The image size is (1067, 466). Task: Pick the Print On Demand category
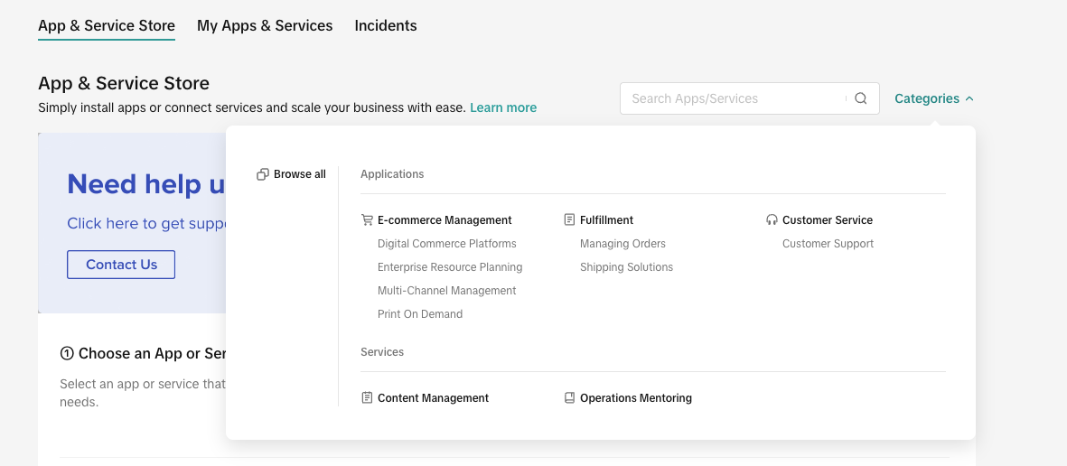(420, 314)
